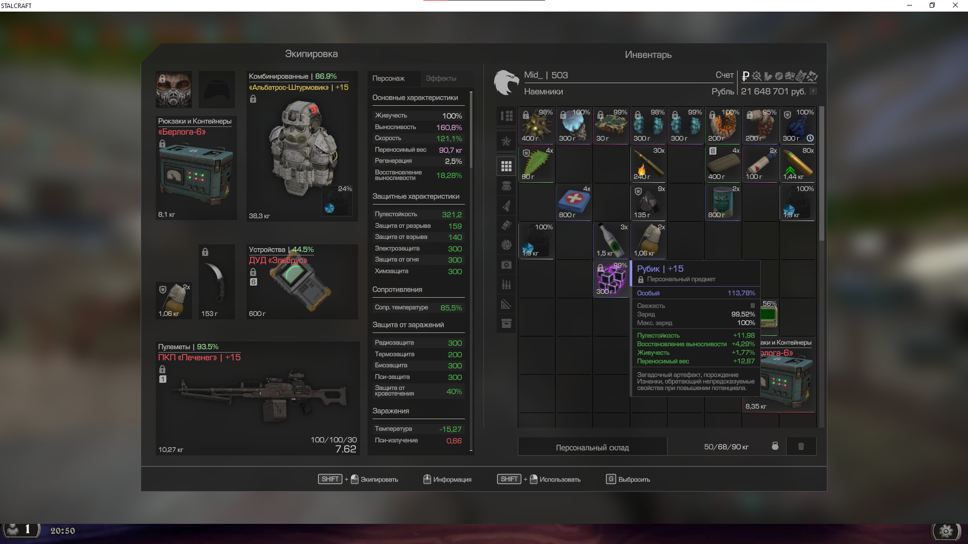The width and height of the screenshot is (968, 544).
Task: Select the green spiky leaf item 4x
Action: [536, 164]
